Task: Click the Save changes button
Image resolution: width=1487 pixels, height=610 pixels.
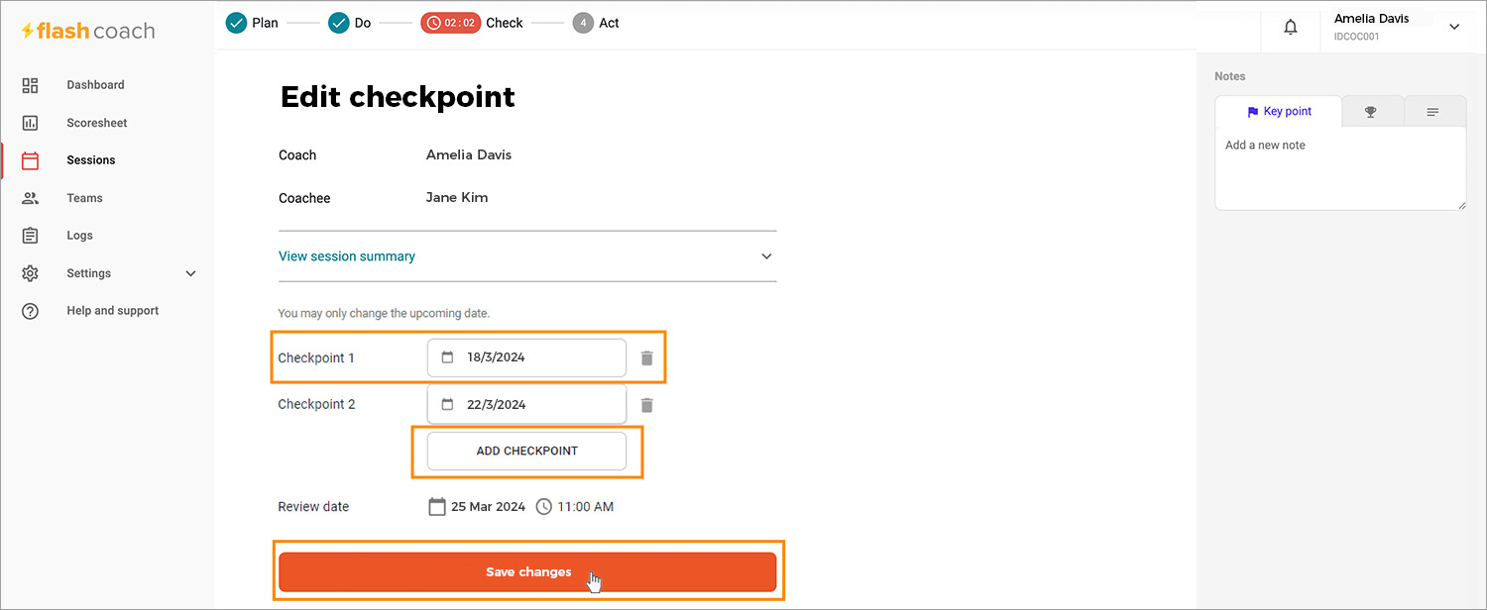Action: tap(527, 572)
